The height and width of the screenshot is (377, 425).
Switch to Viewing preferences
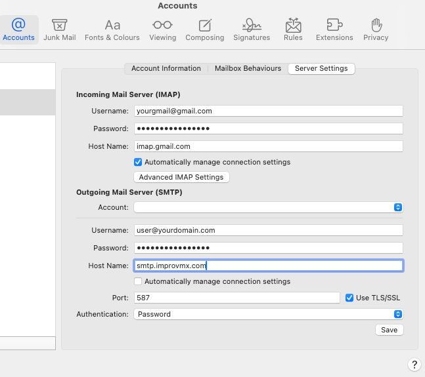point(162,30)
